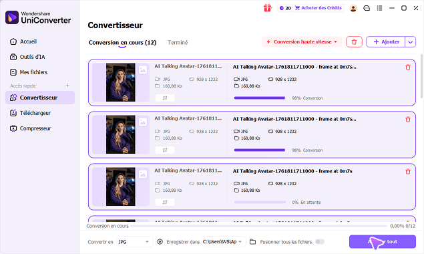Open the Conversion haute vitesse dropdown
This screenshot has height=254, width=424.
(302, 42)
